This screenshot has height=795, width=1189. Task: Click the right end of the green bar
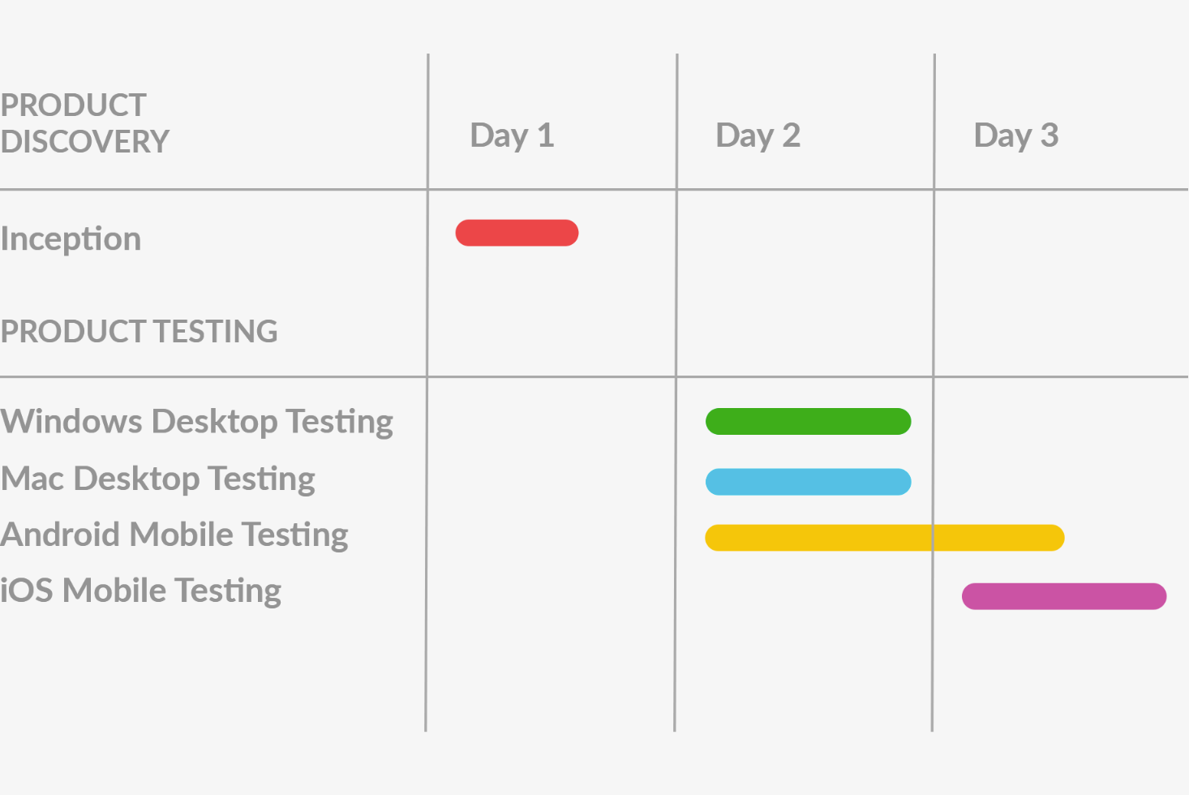899,421
